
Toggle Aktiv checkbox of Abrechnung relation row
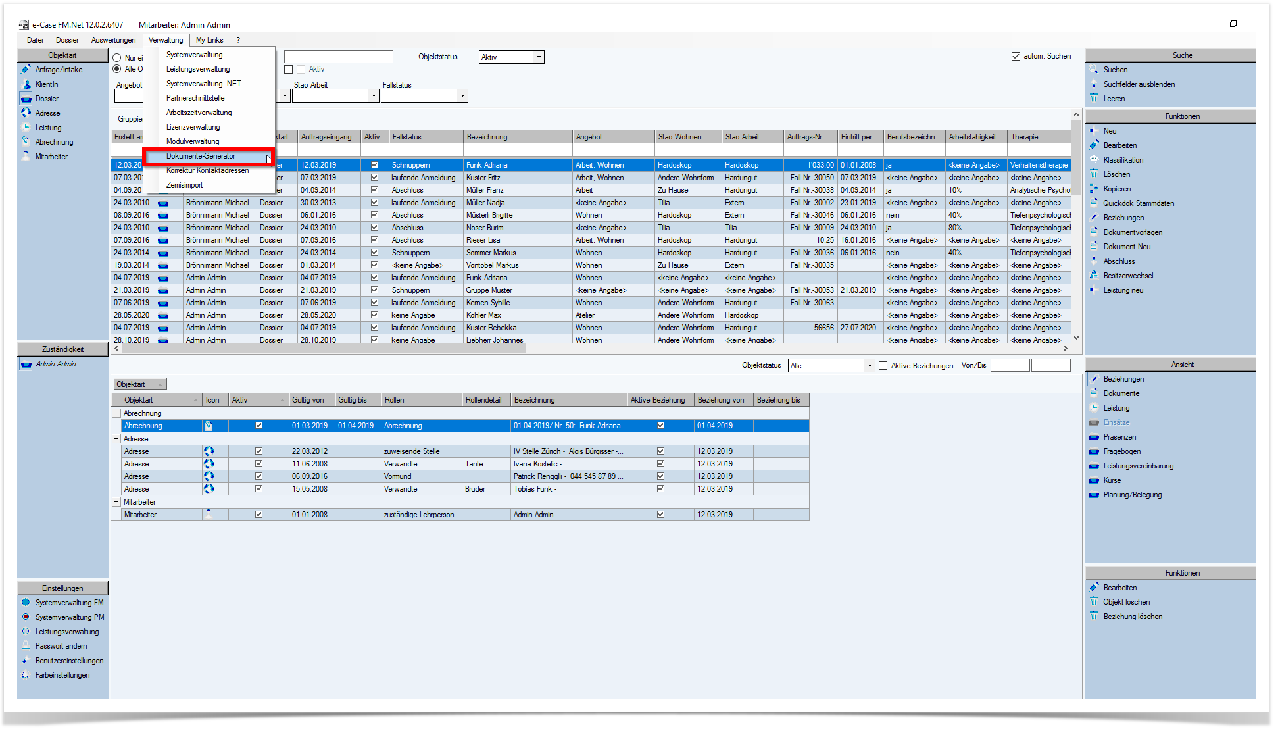coord(258,426)
